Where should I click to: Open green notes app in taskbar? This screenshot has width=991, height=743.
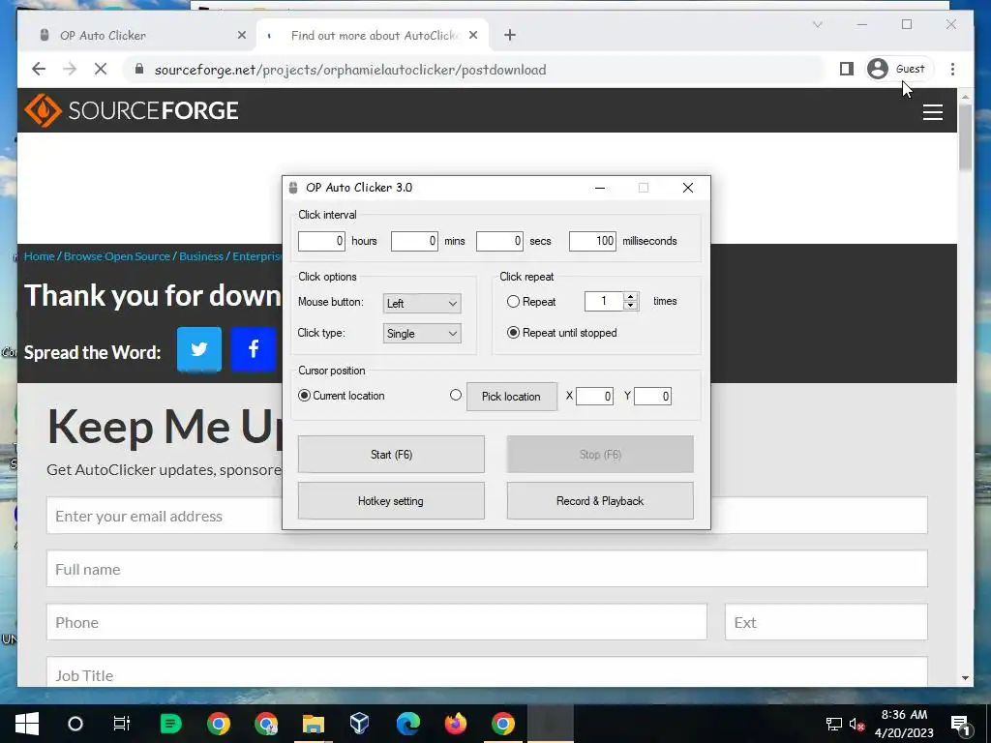[x=170, y=724]
